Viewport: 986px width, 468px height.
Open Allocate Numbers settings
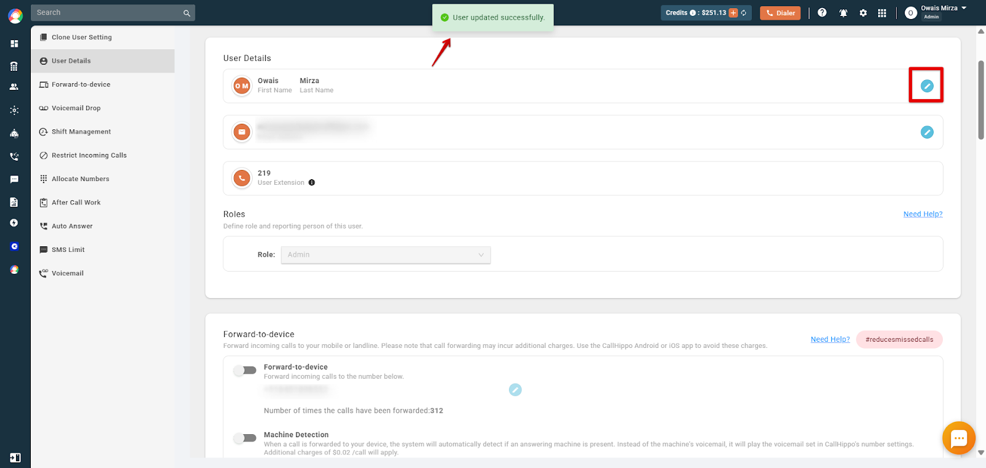pos(103,179)
